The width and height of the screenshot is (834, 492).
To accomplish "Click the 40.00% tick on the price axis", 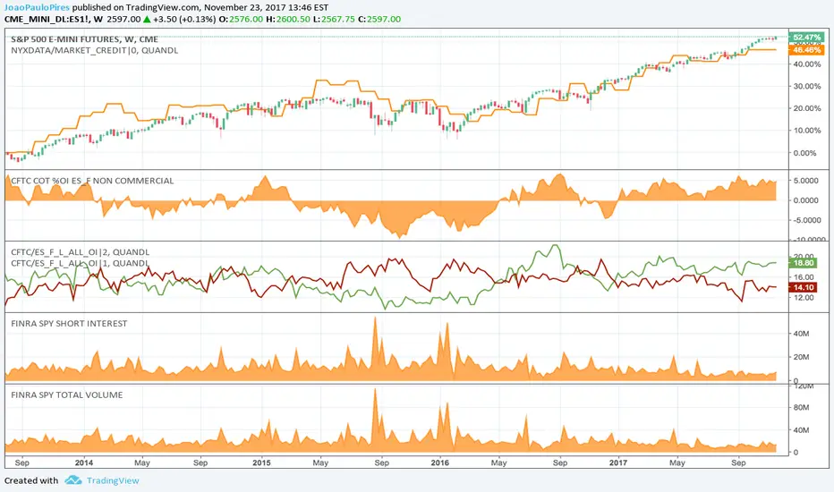I will coord(807,64).
